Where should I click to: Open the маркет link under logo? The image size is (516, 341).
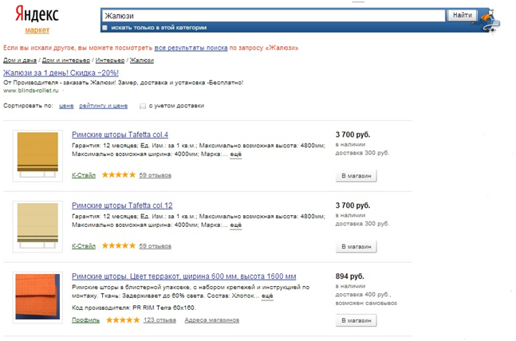37,30
